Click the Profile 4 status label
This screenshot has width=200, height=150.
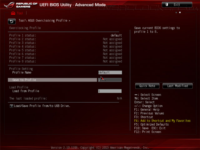22,47
